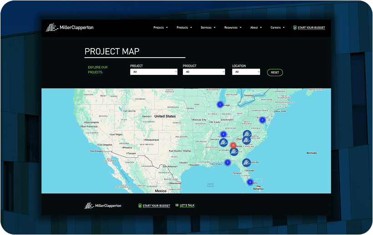Click the Bermuda label on the map

click(x=312, y=153)
